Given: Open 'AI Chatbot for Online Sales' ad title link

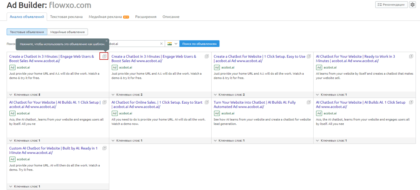Looking at the screenshot, I should point(157,104).
